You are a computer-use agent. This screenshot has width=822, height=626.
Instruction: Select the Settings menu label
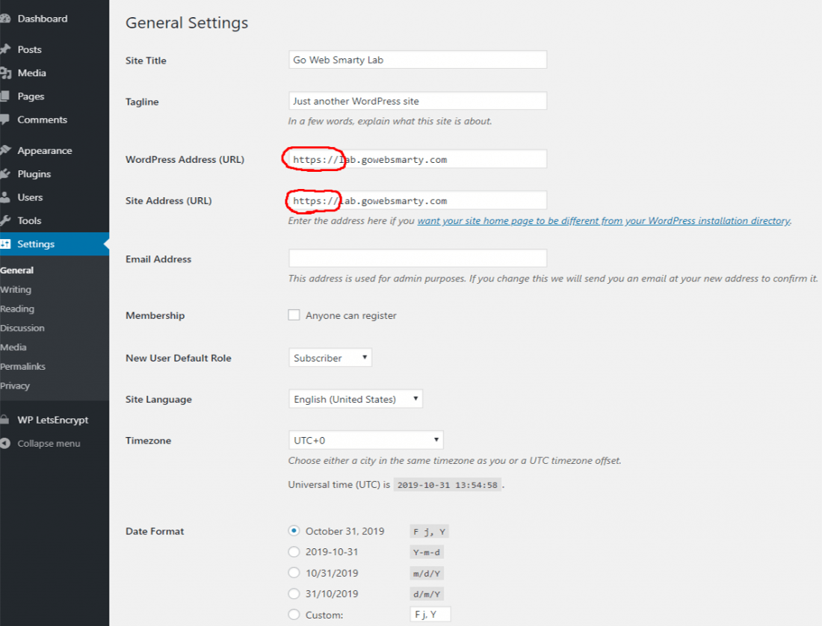(x=36, y=244)
